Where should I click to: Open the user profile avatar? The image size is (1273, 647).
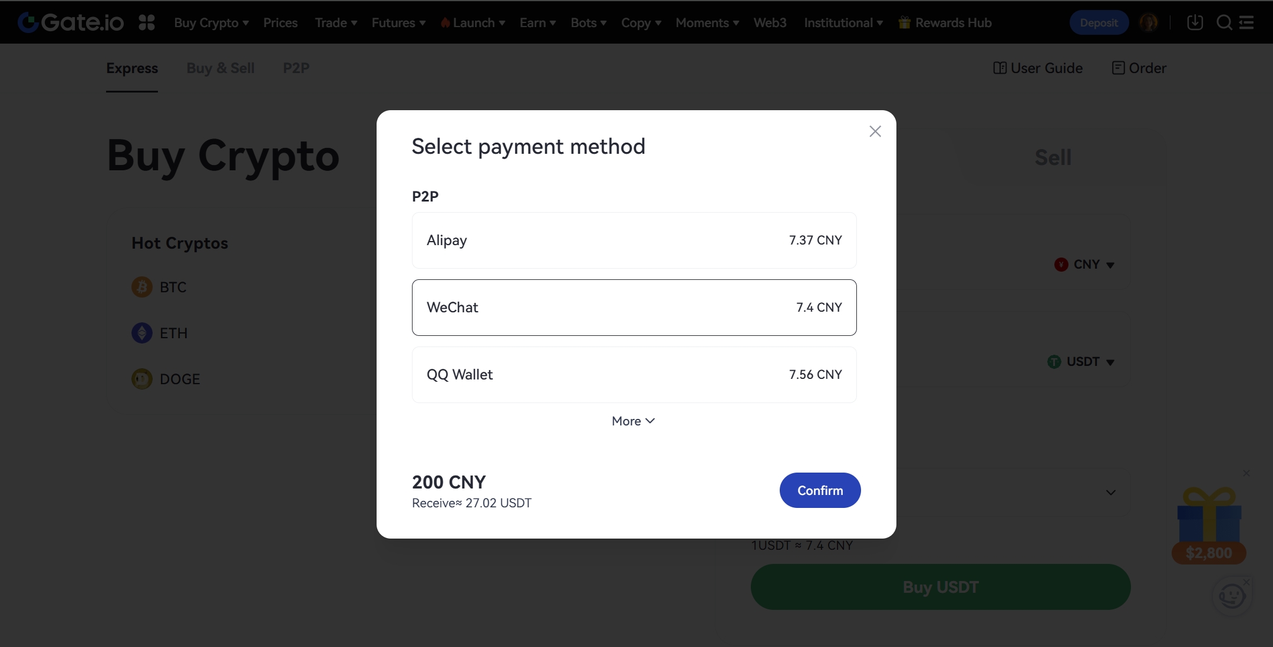pyautogui.click(x=1148, y=22)
